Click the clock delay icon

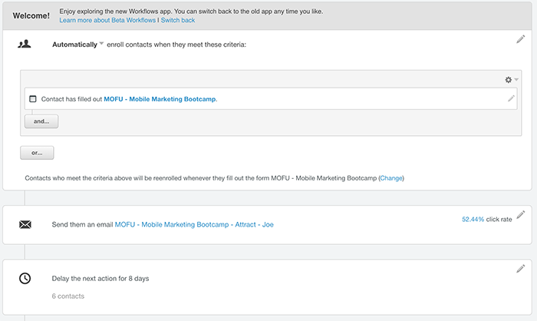(x=25, y=278)
